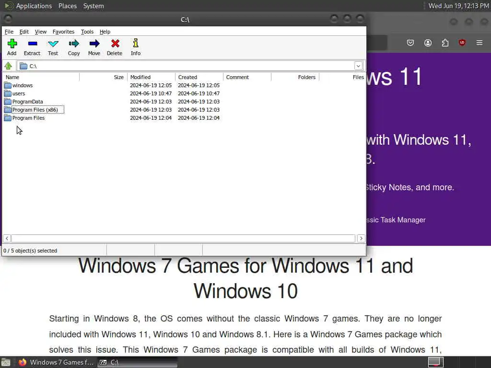The width and height of the screenshot is (491, 368).
Task: Sort by Comment column header
Action: tap(247, 77)
